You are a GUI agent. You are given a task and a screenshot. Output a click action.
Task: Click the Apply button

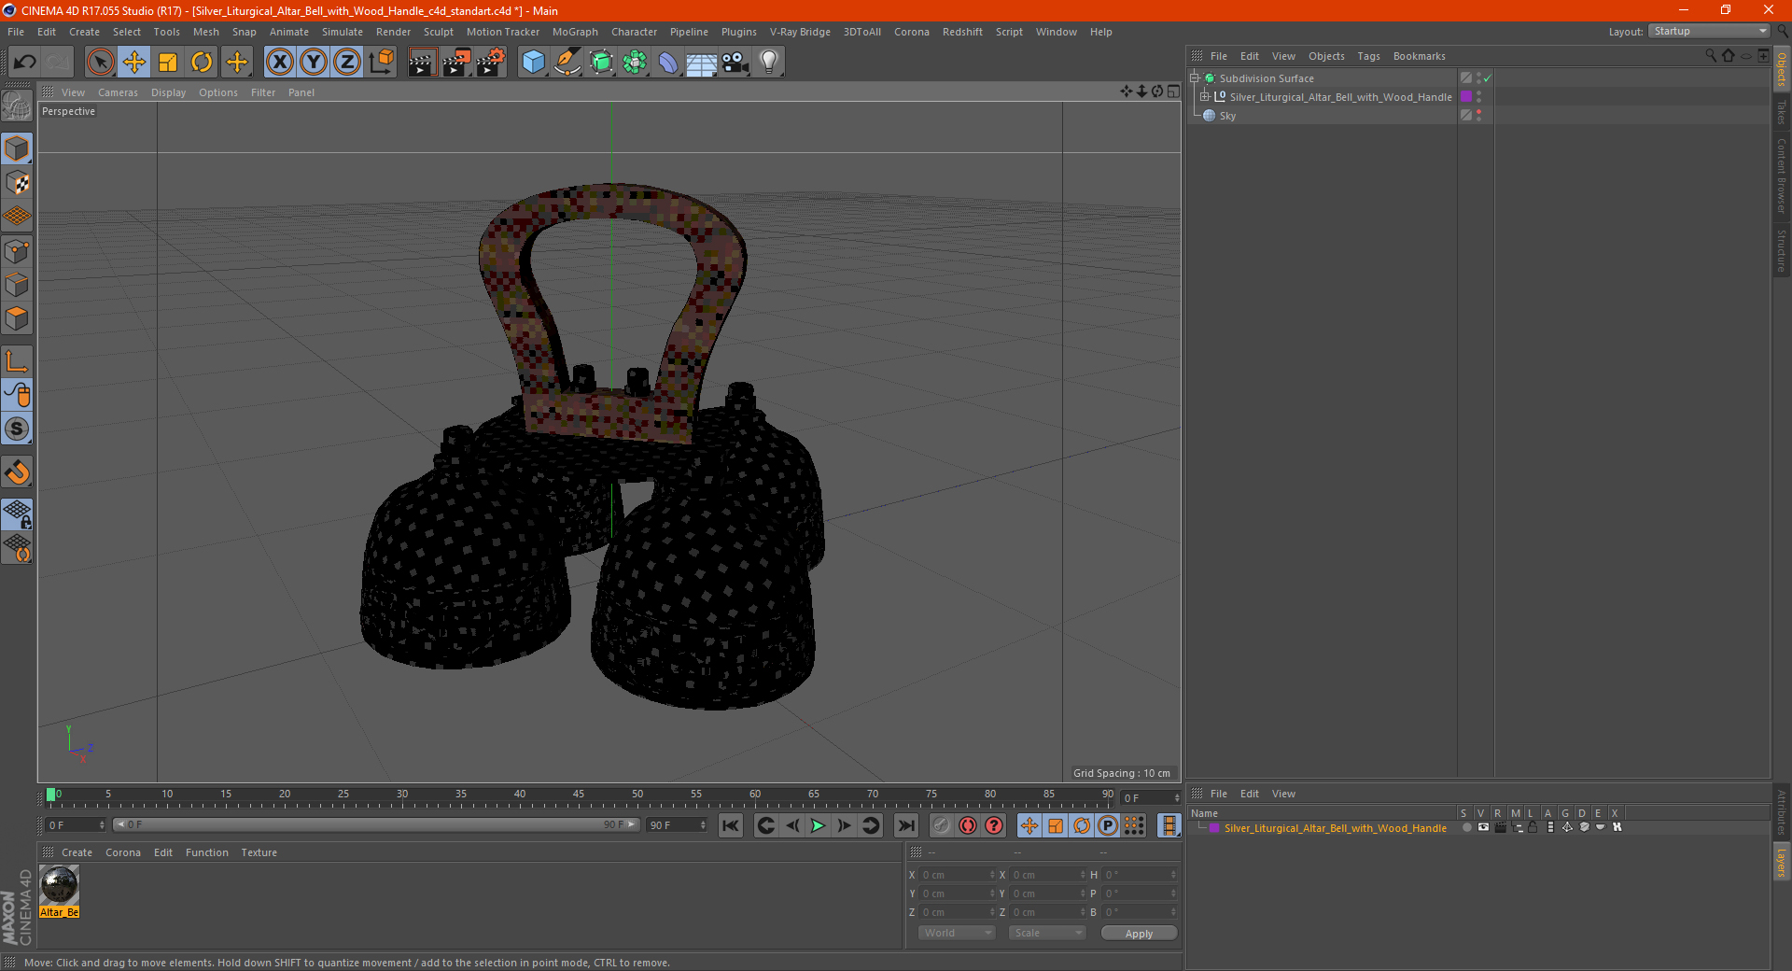[x=1139, y=934]
